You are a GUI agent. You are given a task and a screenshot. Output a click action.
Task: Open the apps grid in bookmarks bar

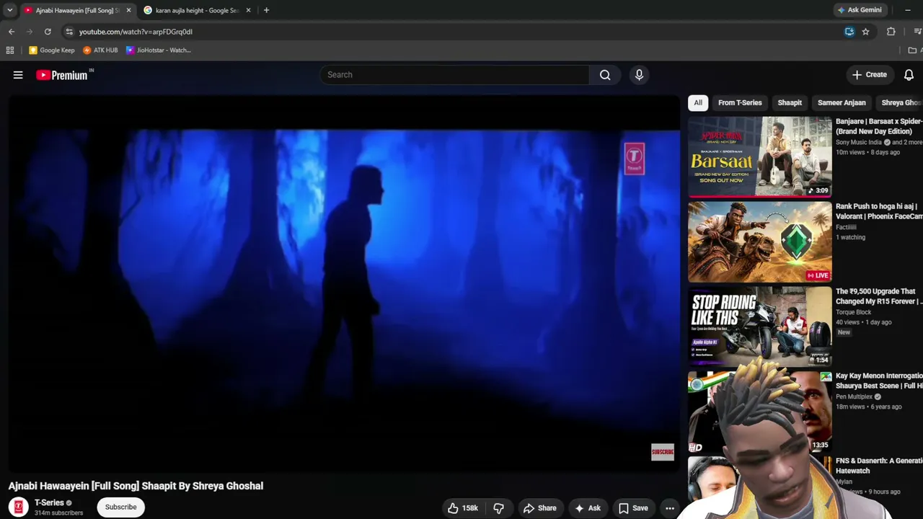point(10,50)
